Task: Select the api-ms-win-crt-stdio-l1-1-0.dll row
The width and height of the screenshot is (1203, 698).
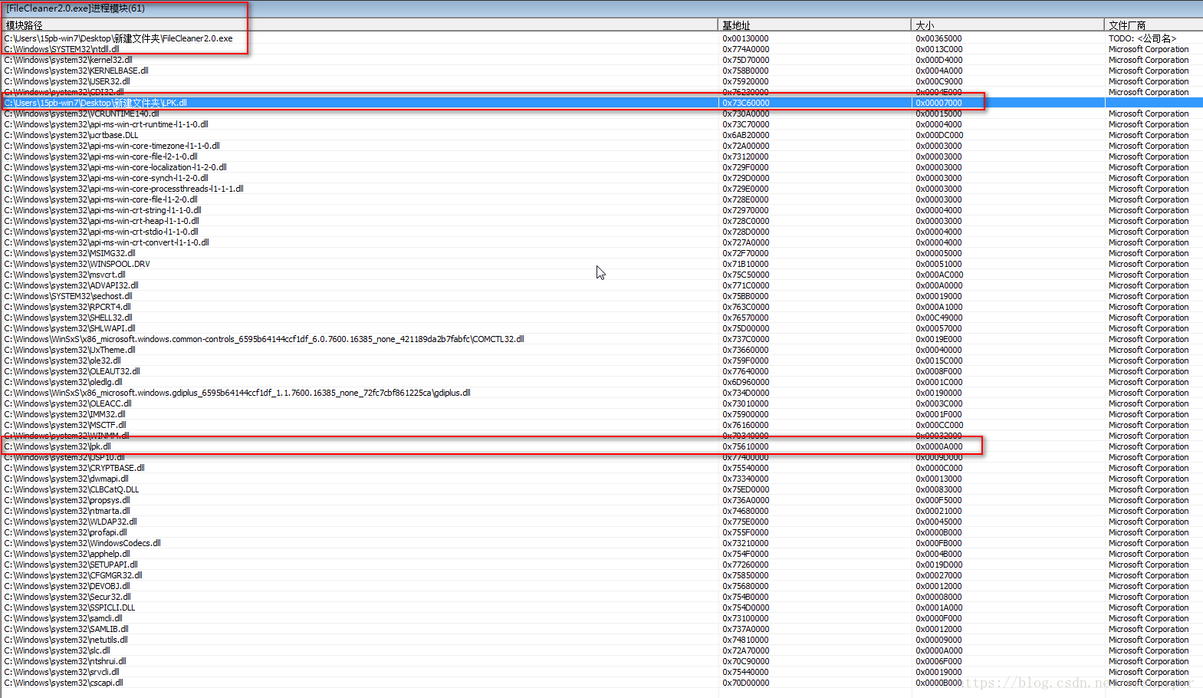Action: tap(601, 232)
